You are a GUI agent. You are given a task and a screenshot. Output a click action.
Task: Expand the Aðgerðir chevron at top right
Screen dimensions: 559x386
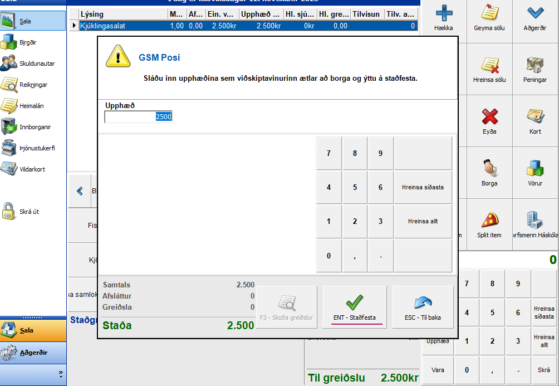535,13
